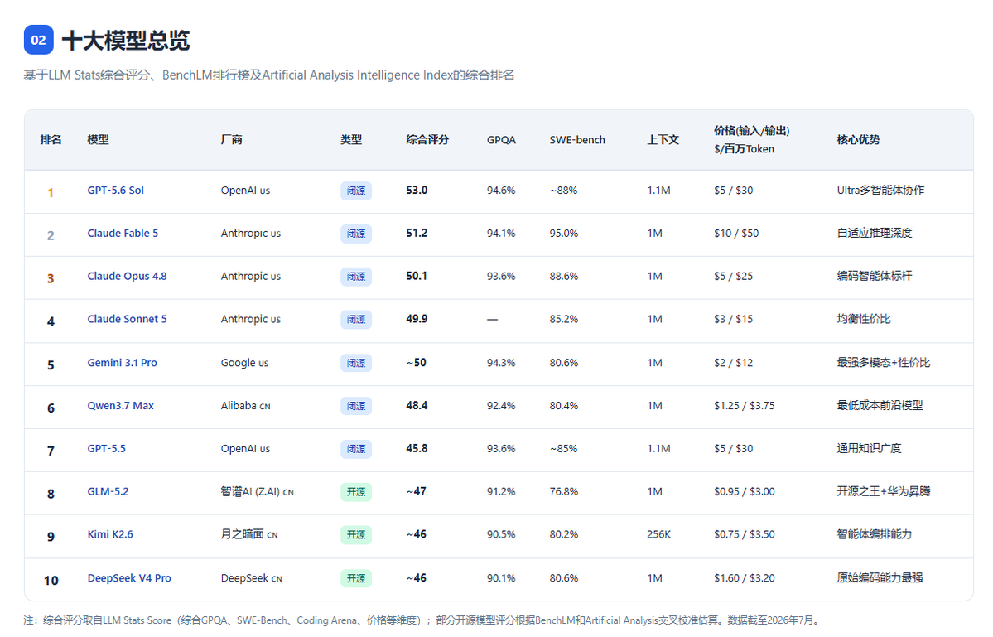993x637 pixels.
Task: Click the 95.0% SWE-bench value
Action: [x=564, y=233]
